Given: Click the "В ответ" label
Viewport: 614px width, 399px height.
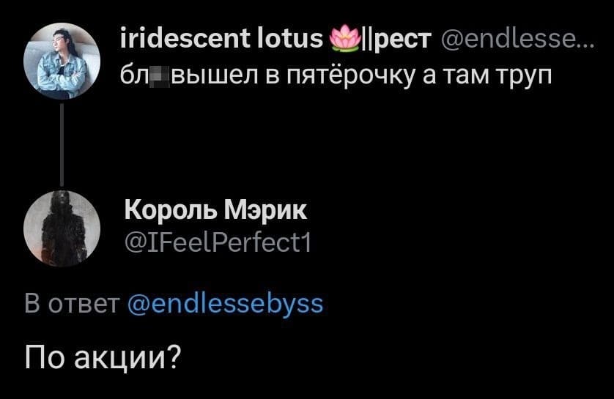Looking at the screenshot, I should coord(72,302).
